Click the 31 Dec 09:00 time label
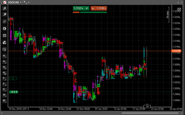 [x=83, y=109]
